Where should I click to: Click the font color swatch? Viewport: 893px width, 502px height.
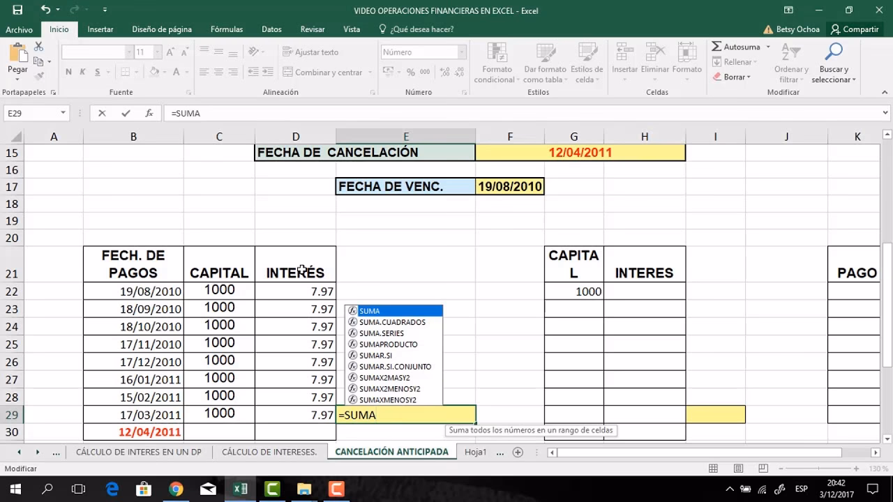(176, 72)
